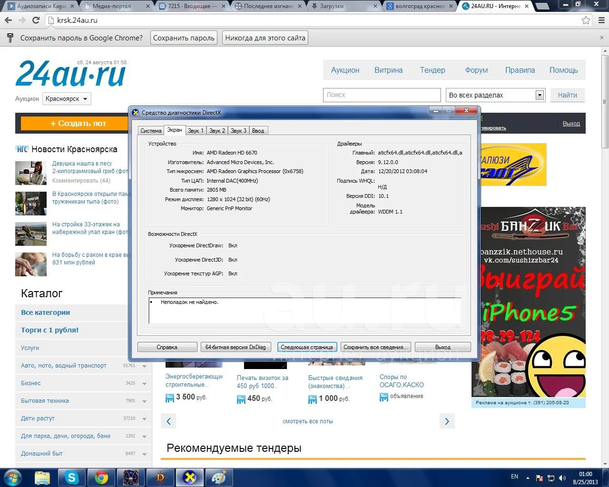Switch to Звук 2 tab
The height and width of the screenshot is (487, 609).
(x=217, y=131)
